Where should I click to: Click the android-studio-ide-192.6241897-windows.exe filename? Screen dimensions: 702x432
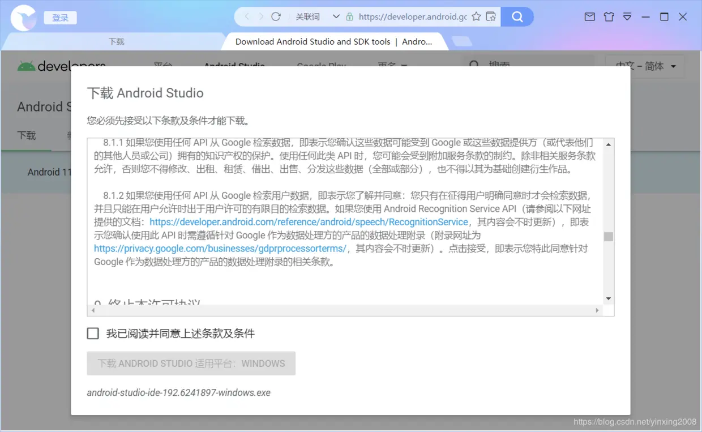point(178,392)
